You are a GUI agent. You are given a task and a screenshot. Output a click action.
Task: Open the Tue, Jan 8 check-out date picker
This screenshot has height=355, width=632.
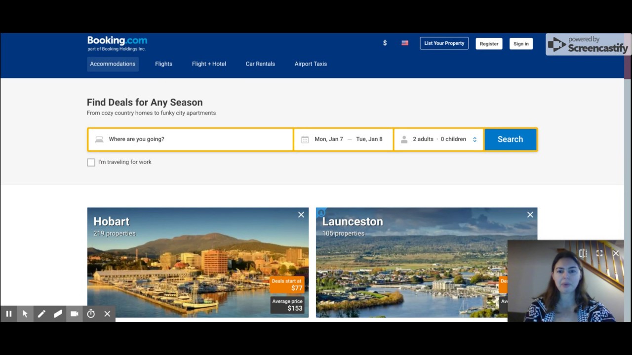point(369,139)
